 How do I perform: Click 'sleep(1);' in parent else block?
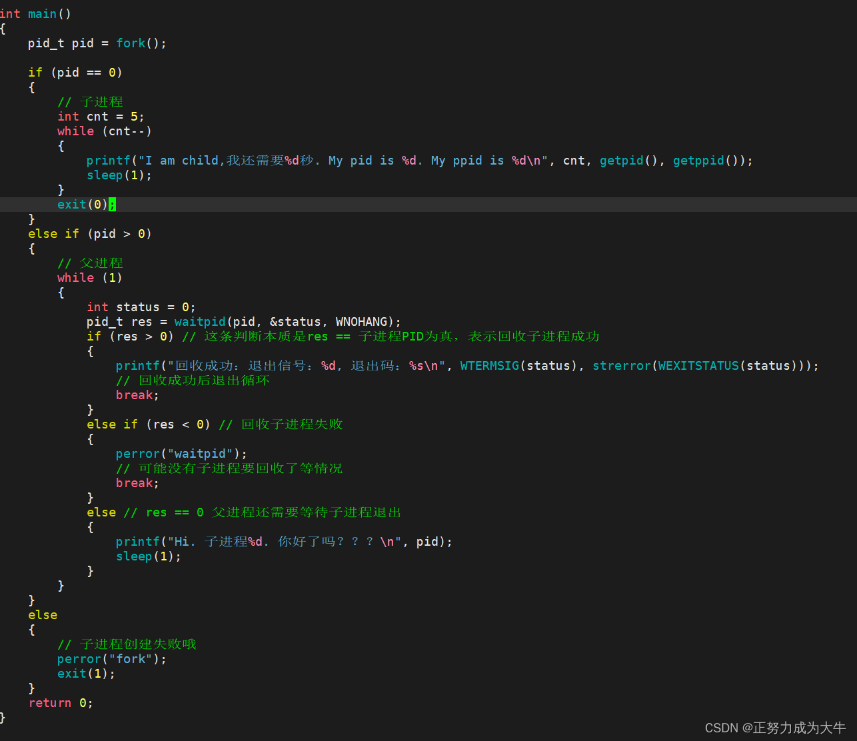tap(149, 556)
